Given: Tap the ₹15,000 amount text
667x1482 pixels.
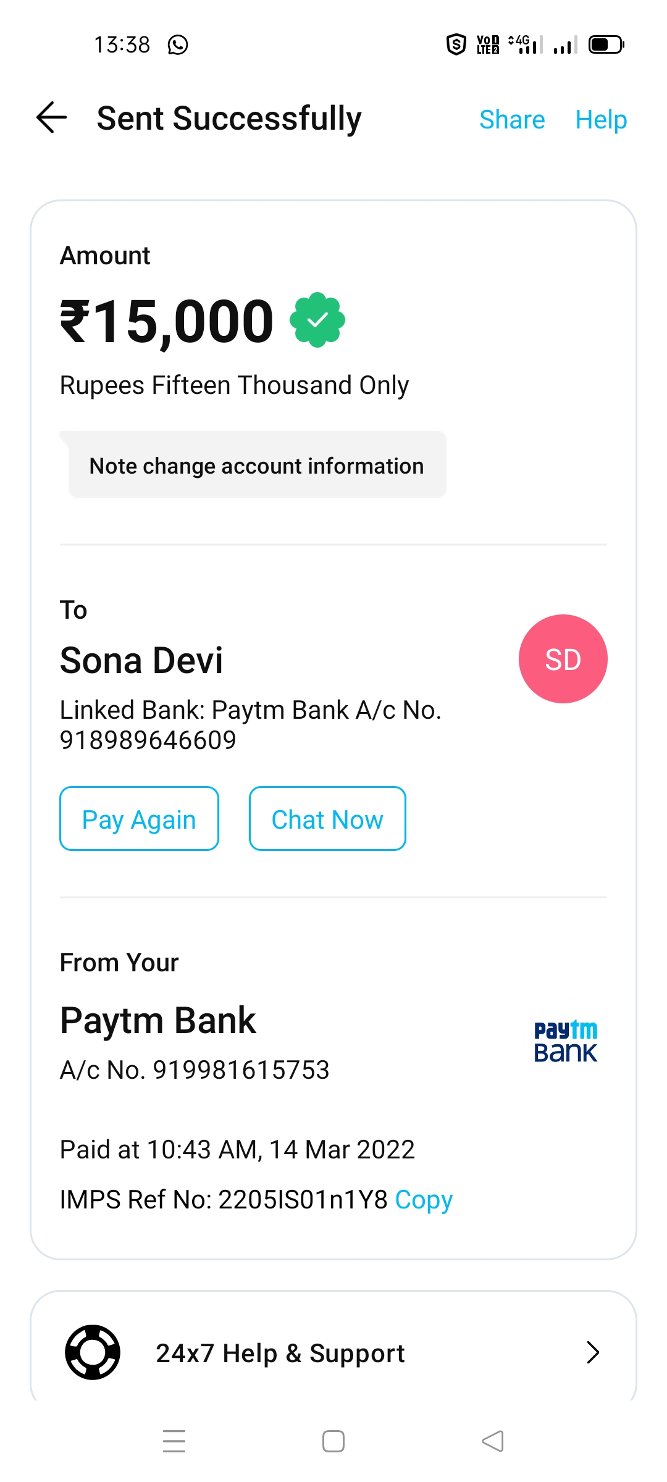Looking at the screenshot, I should (x=167, y=321).
